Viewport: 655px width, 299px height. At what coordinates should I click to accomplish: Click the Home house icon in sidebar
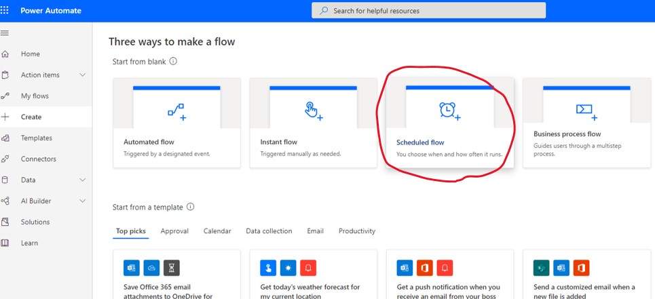pos(5,54)
